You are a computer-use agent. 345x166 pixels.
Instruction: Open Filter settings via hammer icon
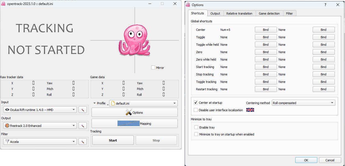click(x=83, y=142)
